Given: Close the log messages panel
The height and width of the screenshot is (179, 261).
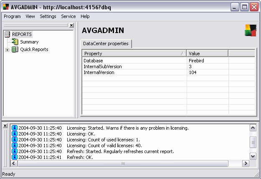Looking at the screenshot, I should (5, 125).
